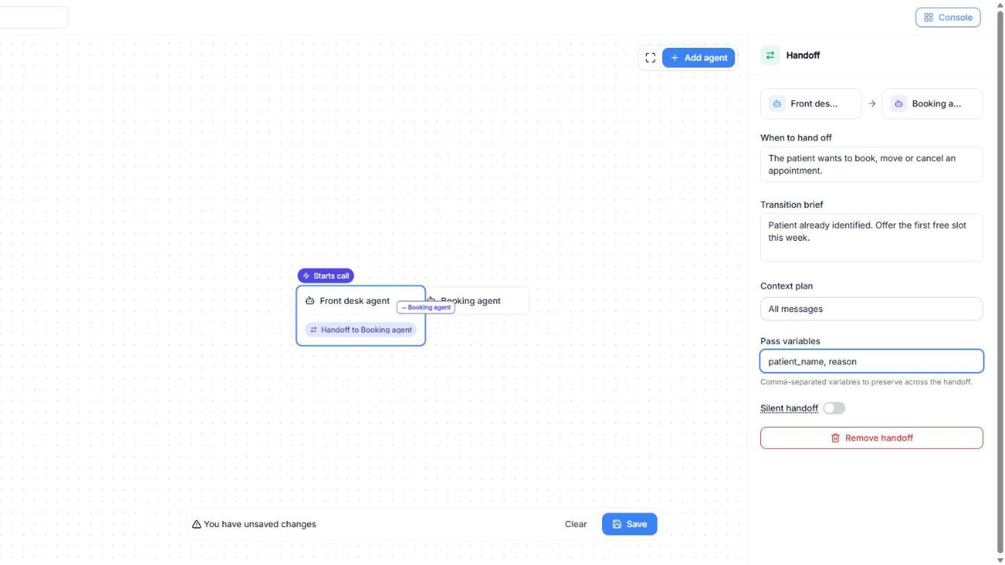The height and width of the screenshot is (565, 1005).
Task: Click the swap icon in Handoff chip
Action: (x=313, y=330)
